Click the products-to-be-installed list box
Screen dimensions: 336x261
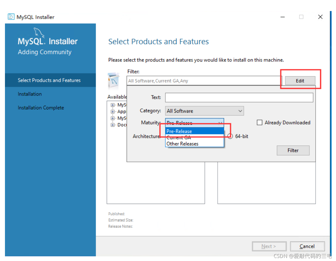coord(267,183)
